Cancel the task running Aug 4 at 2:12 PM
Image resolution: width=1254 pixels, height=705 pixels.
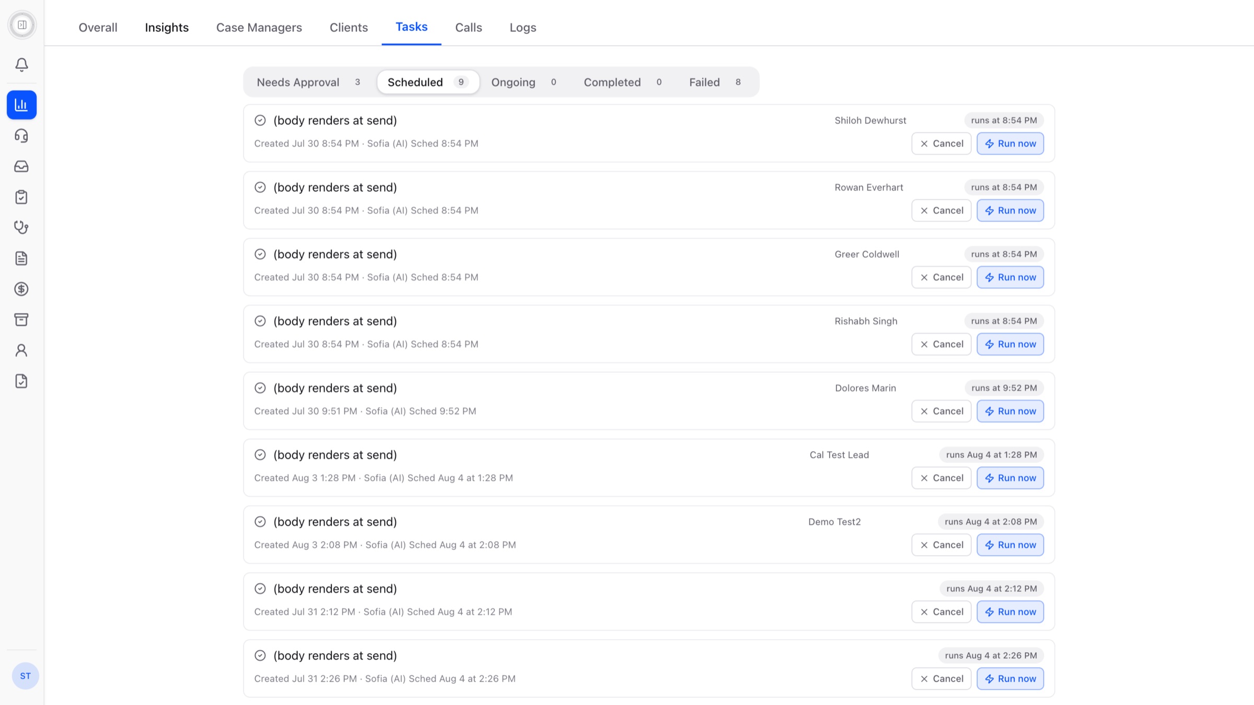942,612
